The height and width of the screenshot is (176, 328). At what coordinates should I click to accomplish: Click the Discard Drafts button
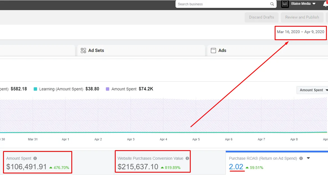click(x=261, y=17)
